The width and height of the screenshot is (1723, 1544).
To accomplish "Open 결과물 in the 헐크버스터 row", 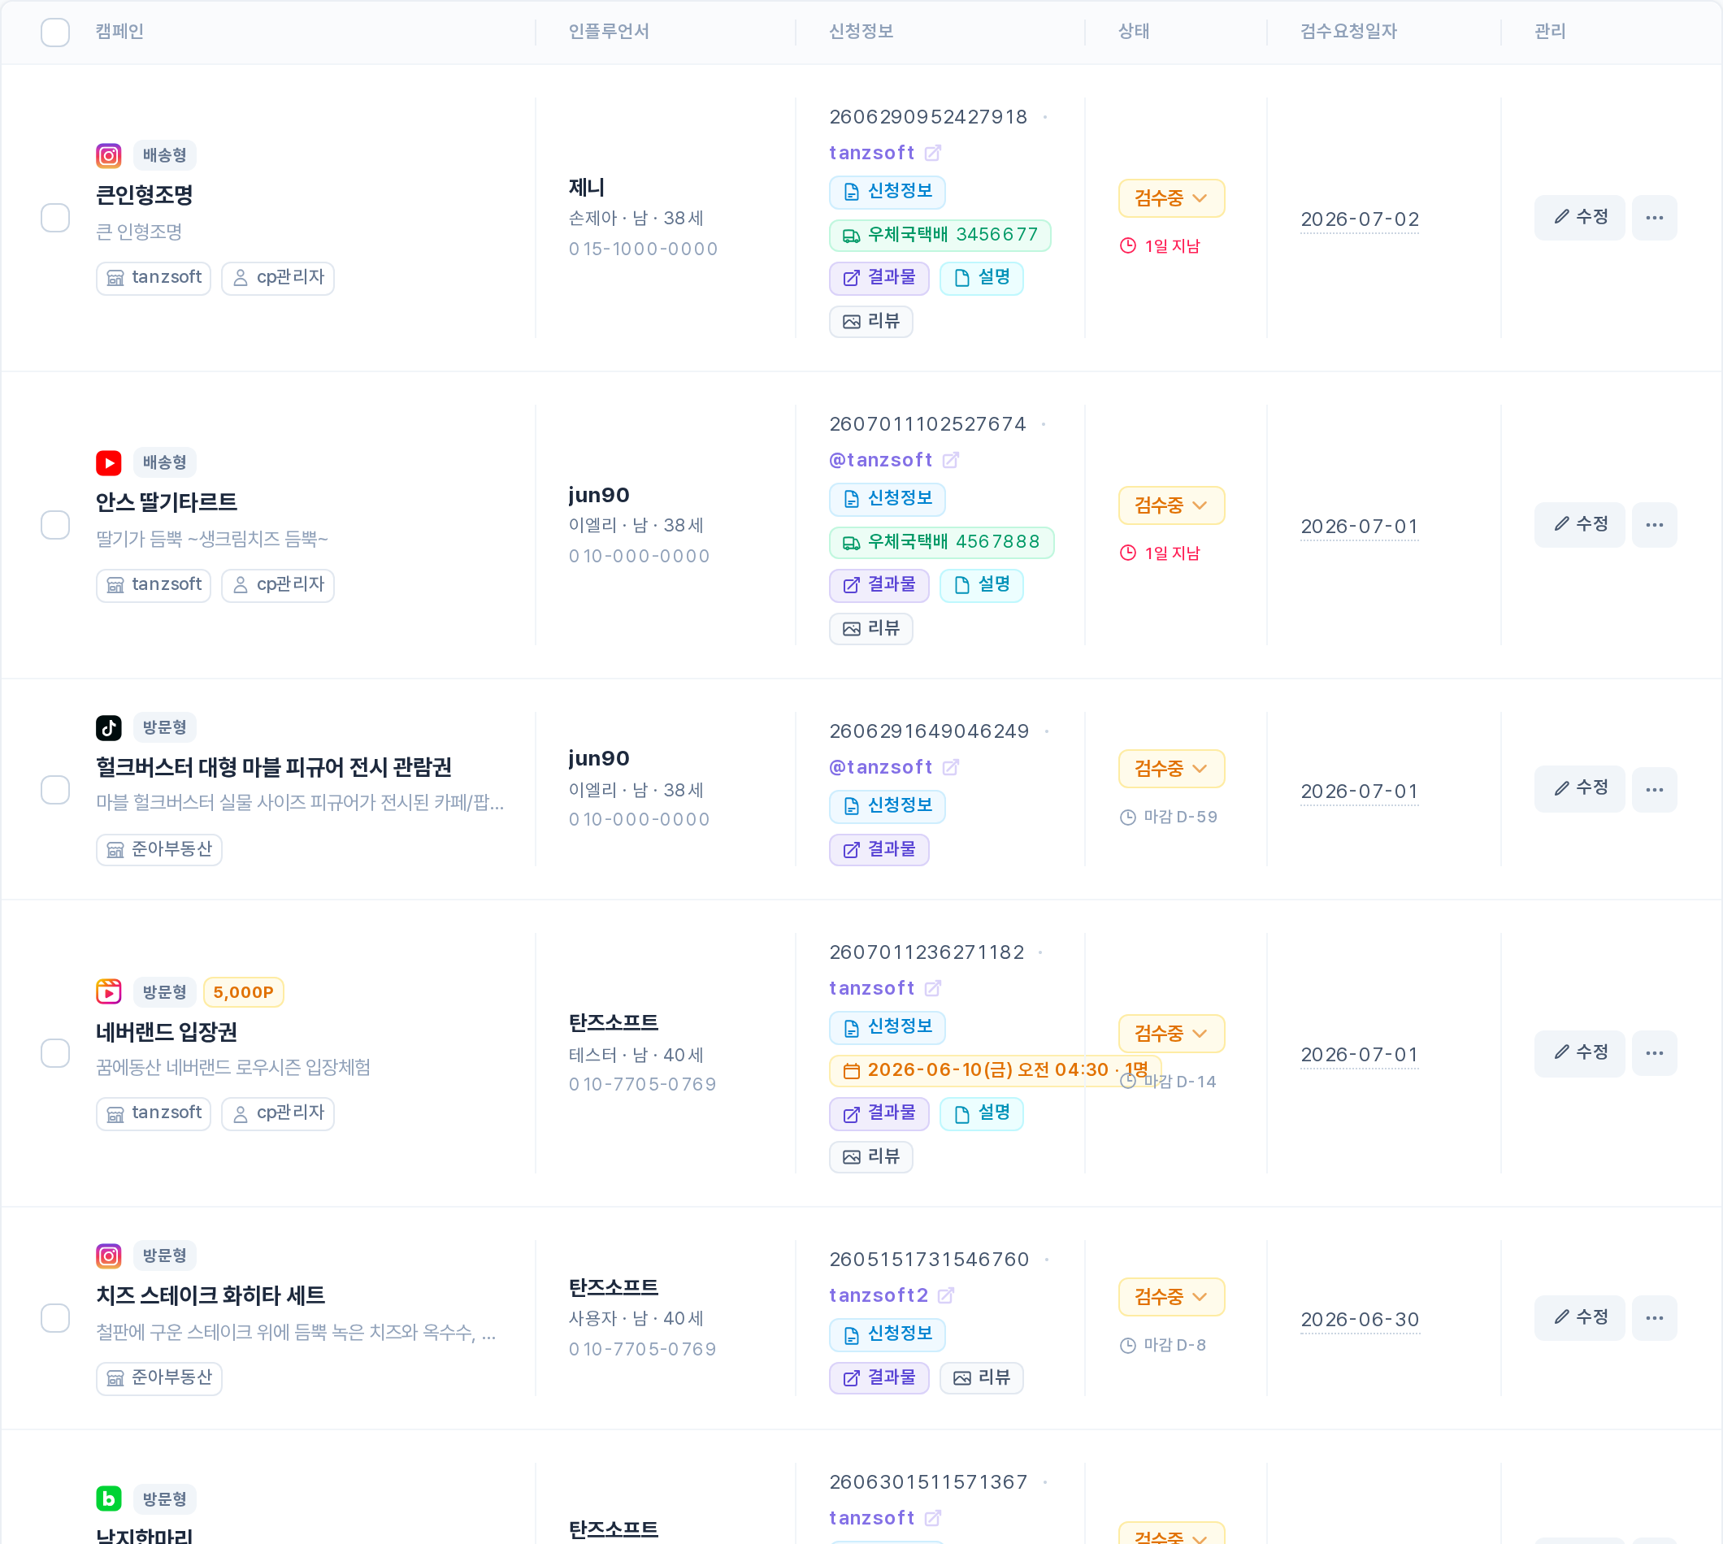I will coord(879,850).
